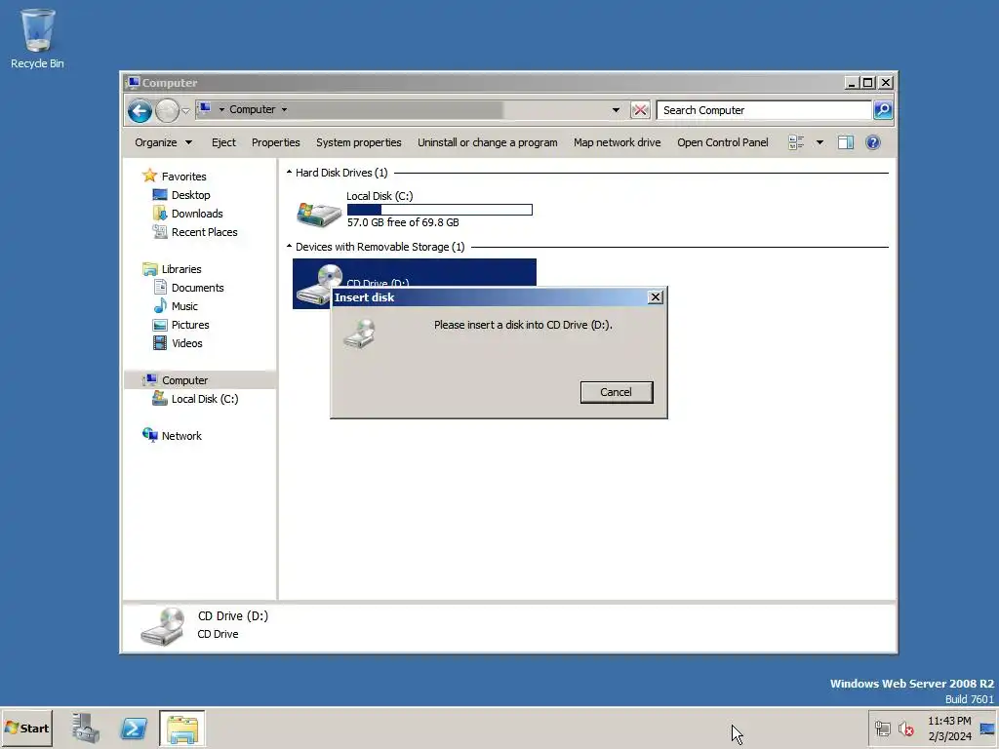
Task: Click the Forward navigation arrow
Action: click(x=167, y=111)
